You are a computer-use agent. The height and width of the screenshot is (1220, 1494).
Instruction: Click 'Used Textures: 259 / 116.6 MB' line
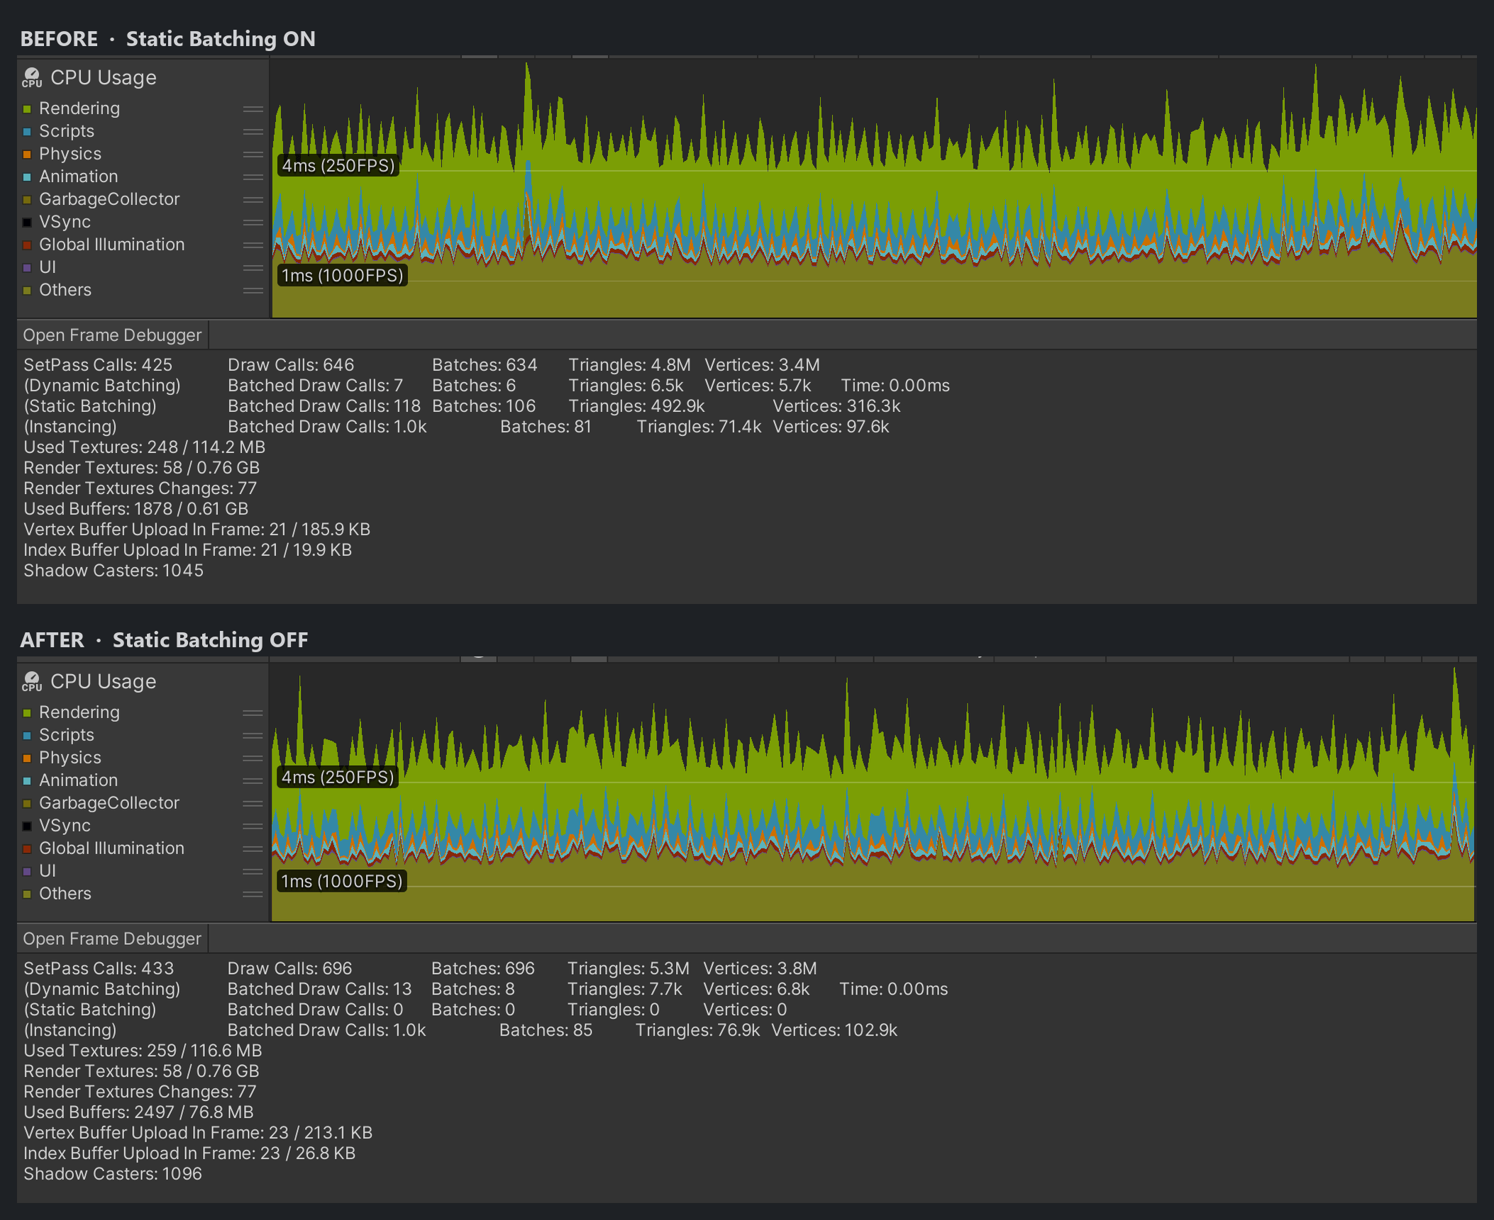click(143, 1051)
